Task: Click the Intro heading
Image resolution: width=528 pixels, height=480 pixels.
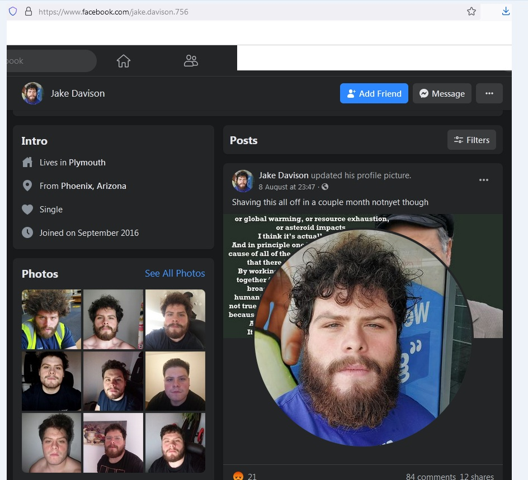Action: [x=34, y=141]
